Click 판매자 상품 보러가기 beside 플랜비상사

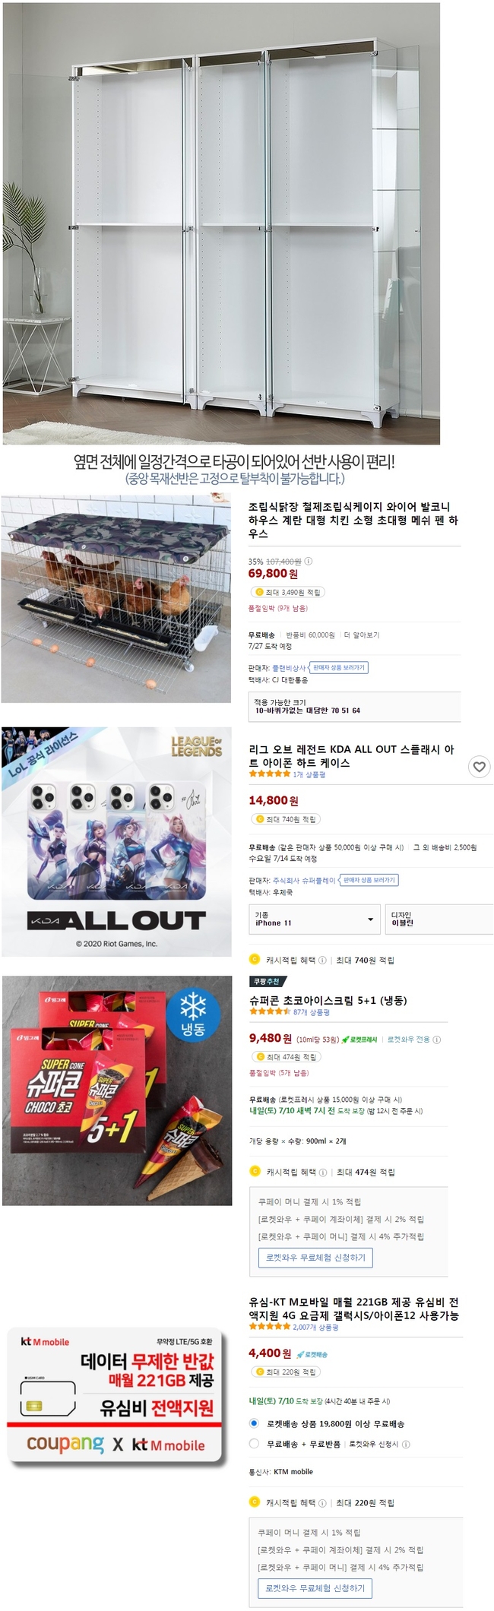[339, 667]
